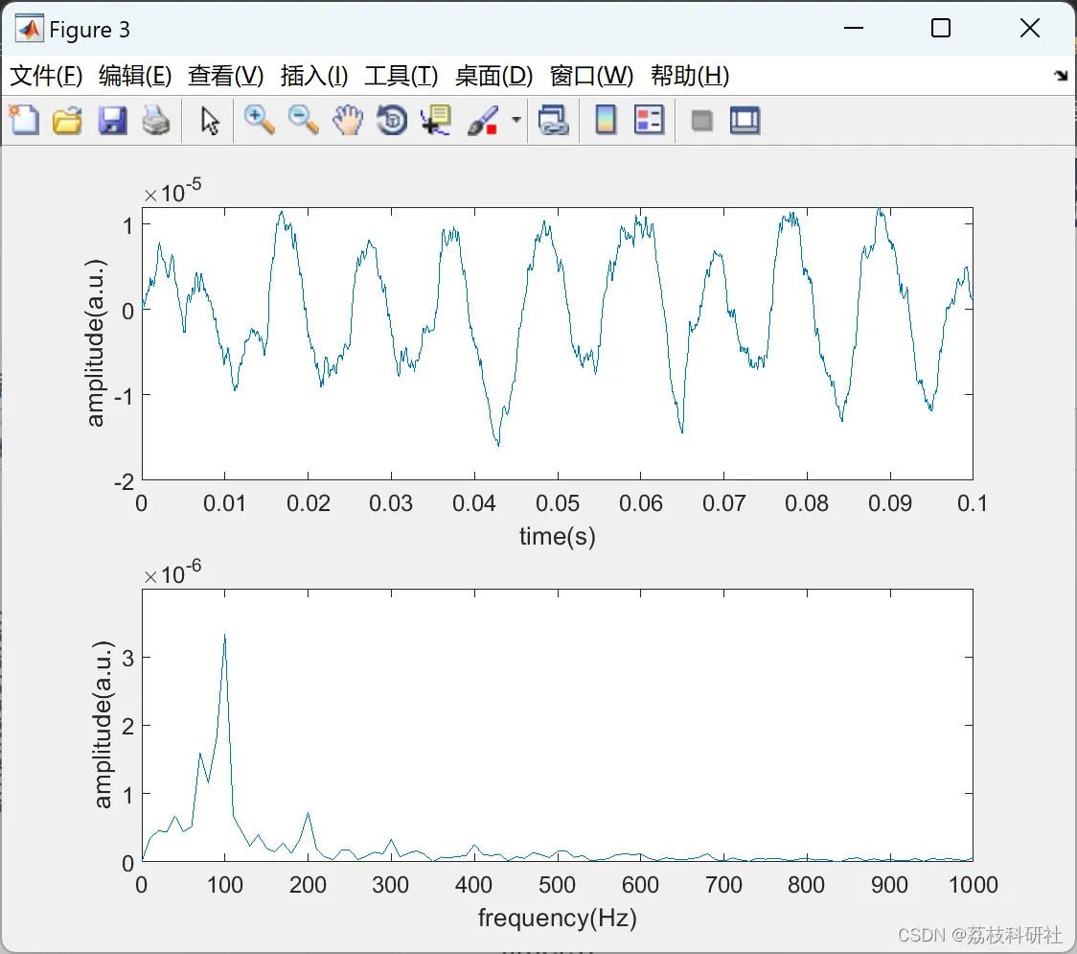
Task: Open the 插入(I) menu
Action: [314, 76]
